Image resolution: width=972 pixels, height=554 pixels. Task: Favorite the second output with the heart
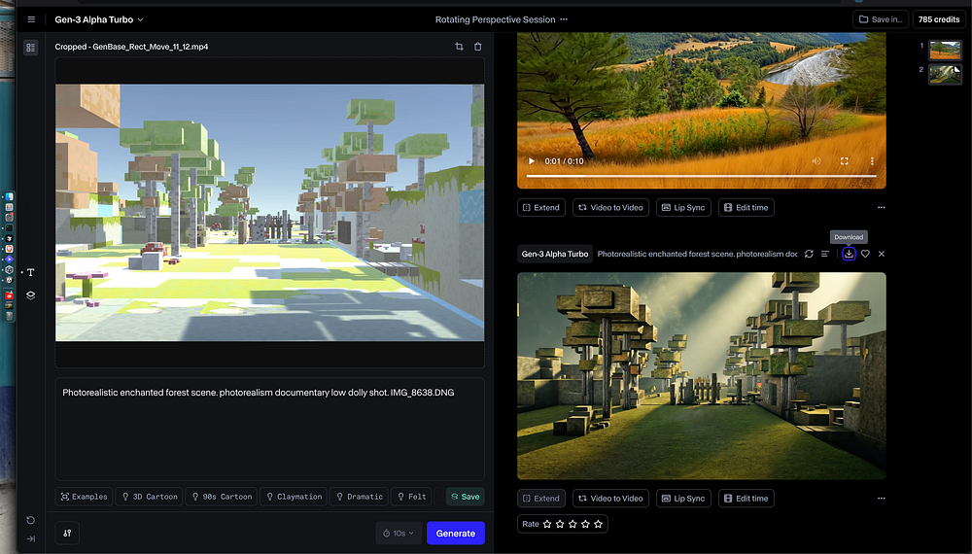tap(865, 254)
